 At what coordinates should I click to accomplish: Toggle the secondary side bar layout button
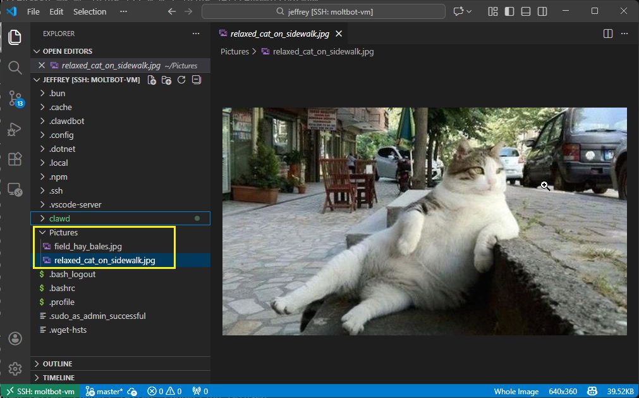click(x=542, y=11)
